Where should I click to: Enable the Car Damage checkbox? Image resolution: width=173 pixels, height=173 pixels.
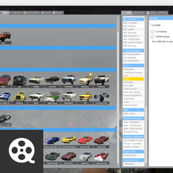pos(152,31)
